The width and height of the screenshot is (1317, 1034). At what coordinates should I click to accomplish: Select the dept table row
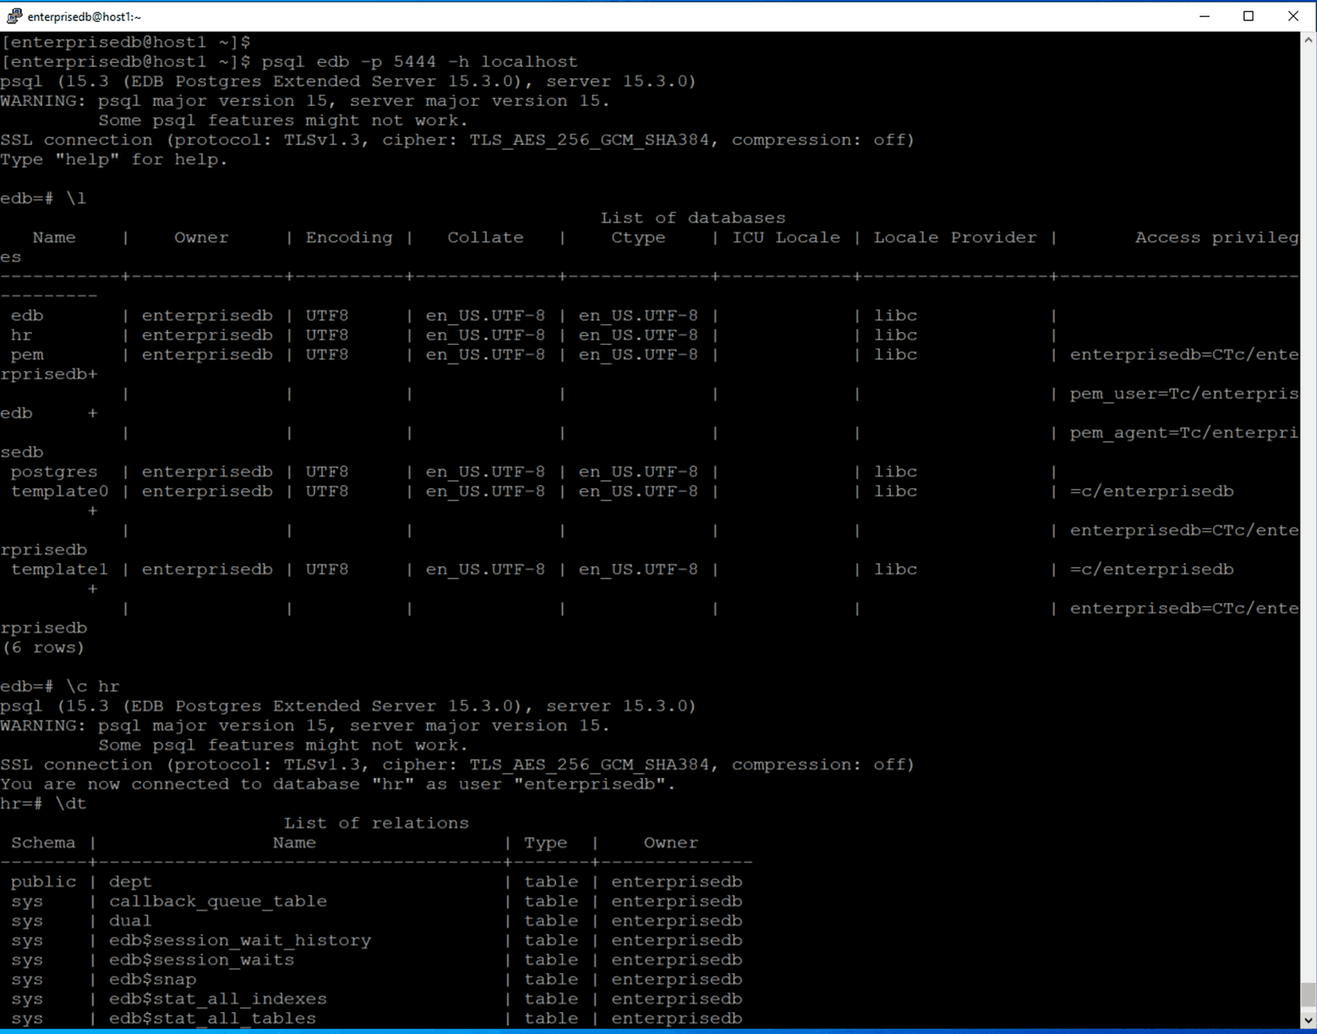tap(128, 881)
